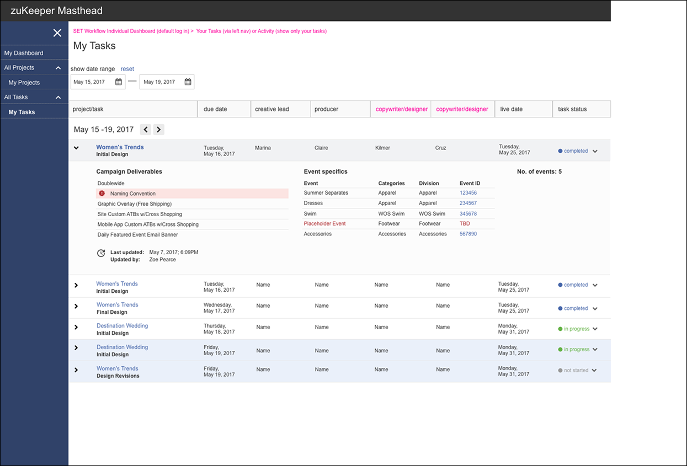687x466 pixels.
Task: Open My Dashboard in the sidebar
Action: (x=24, y=53)
